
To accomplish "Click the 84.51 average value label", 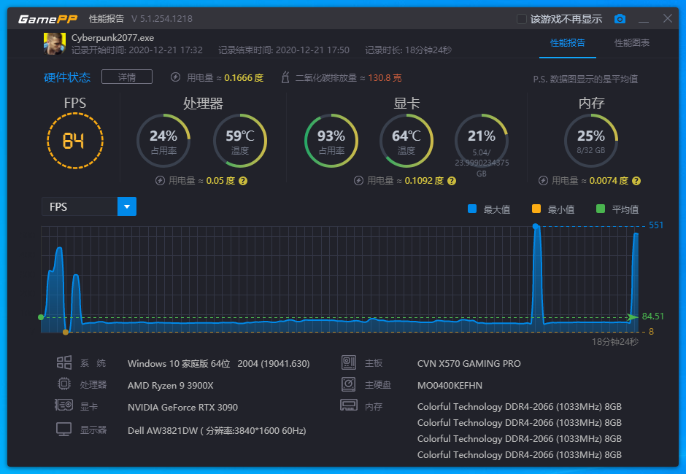I will (652, 316).
